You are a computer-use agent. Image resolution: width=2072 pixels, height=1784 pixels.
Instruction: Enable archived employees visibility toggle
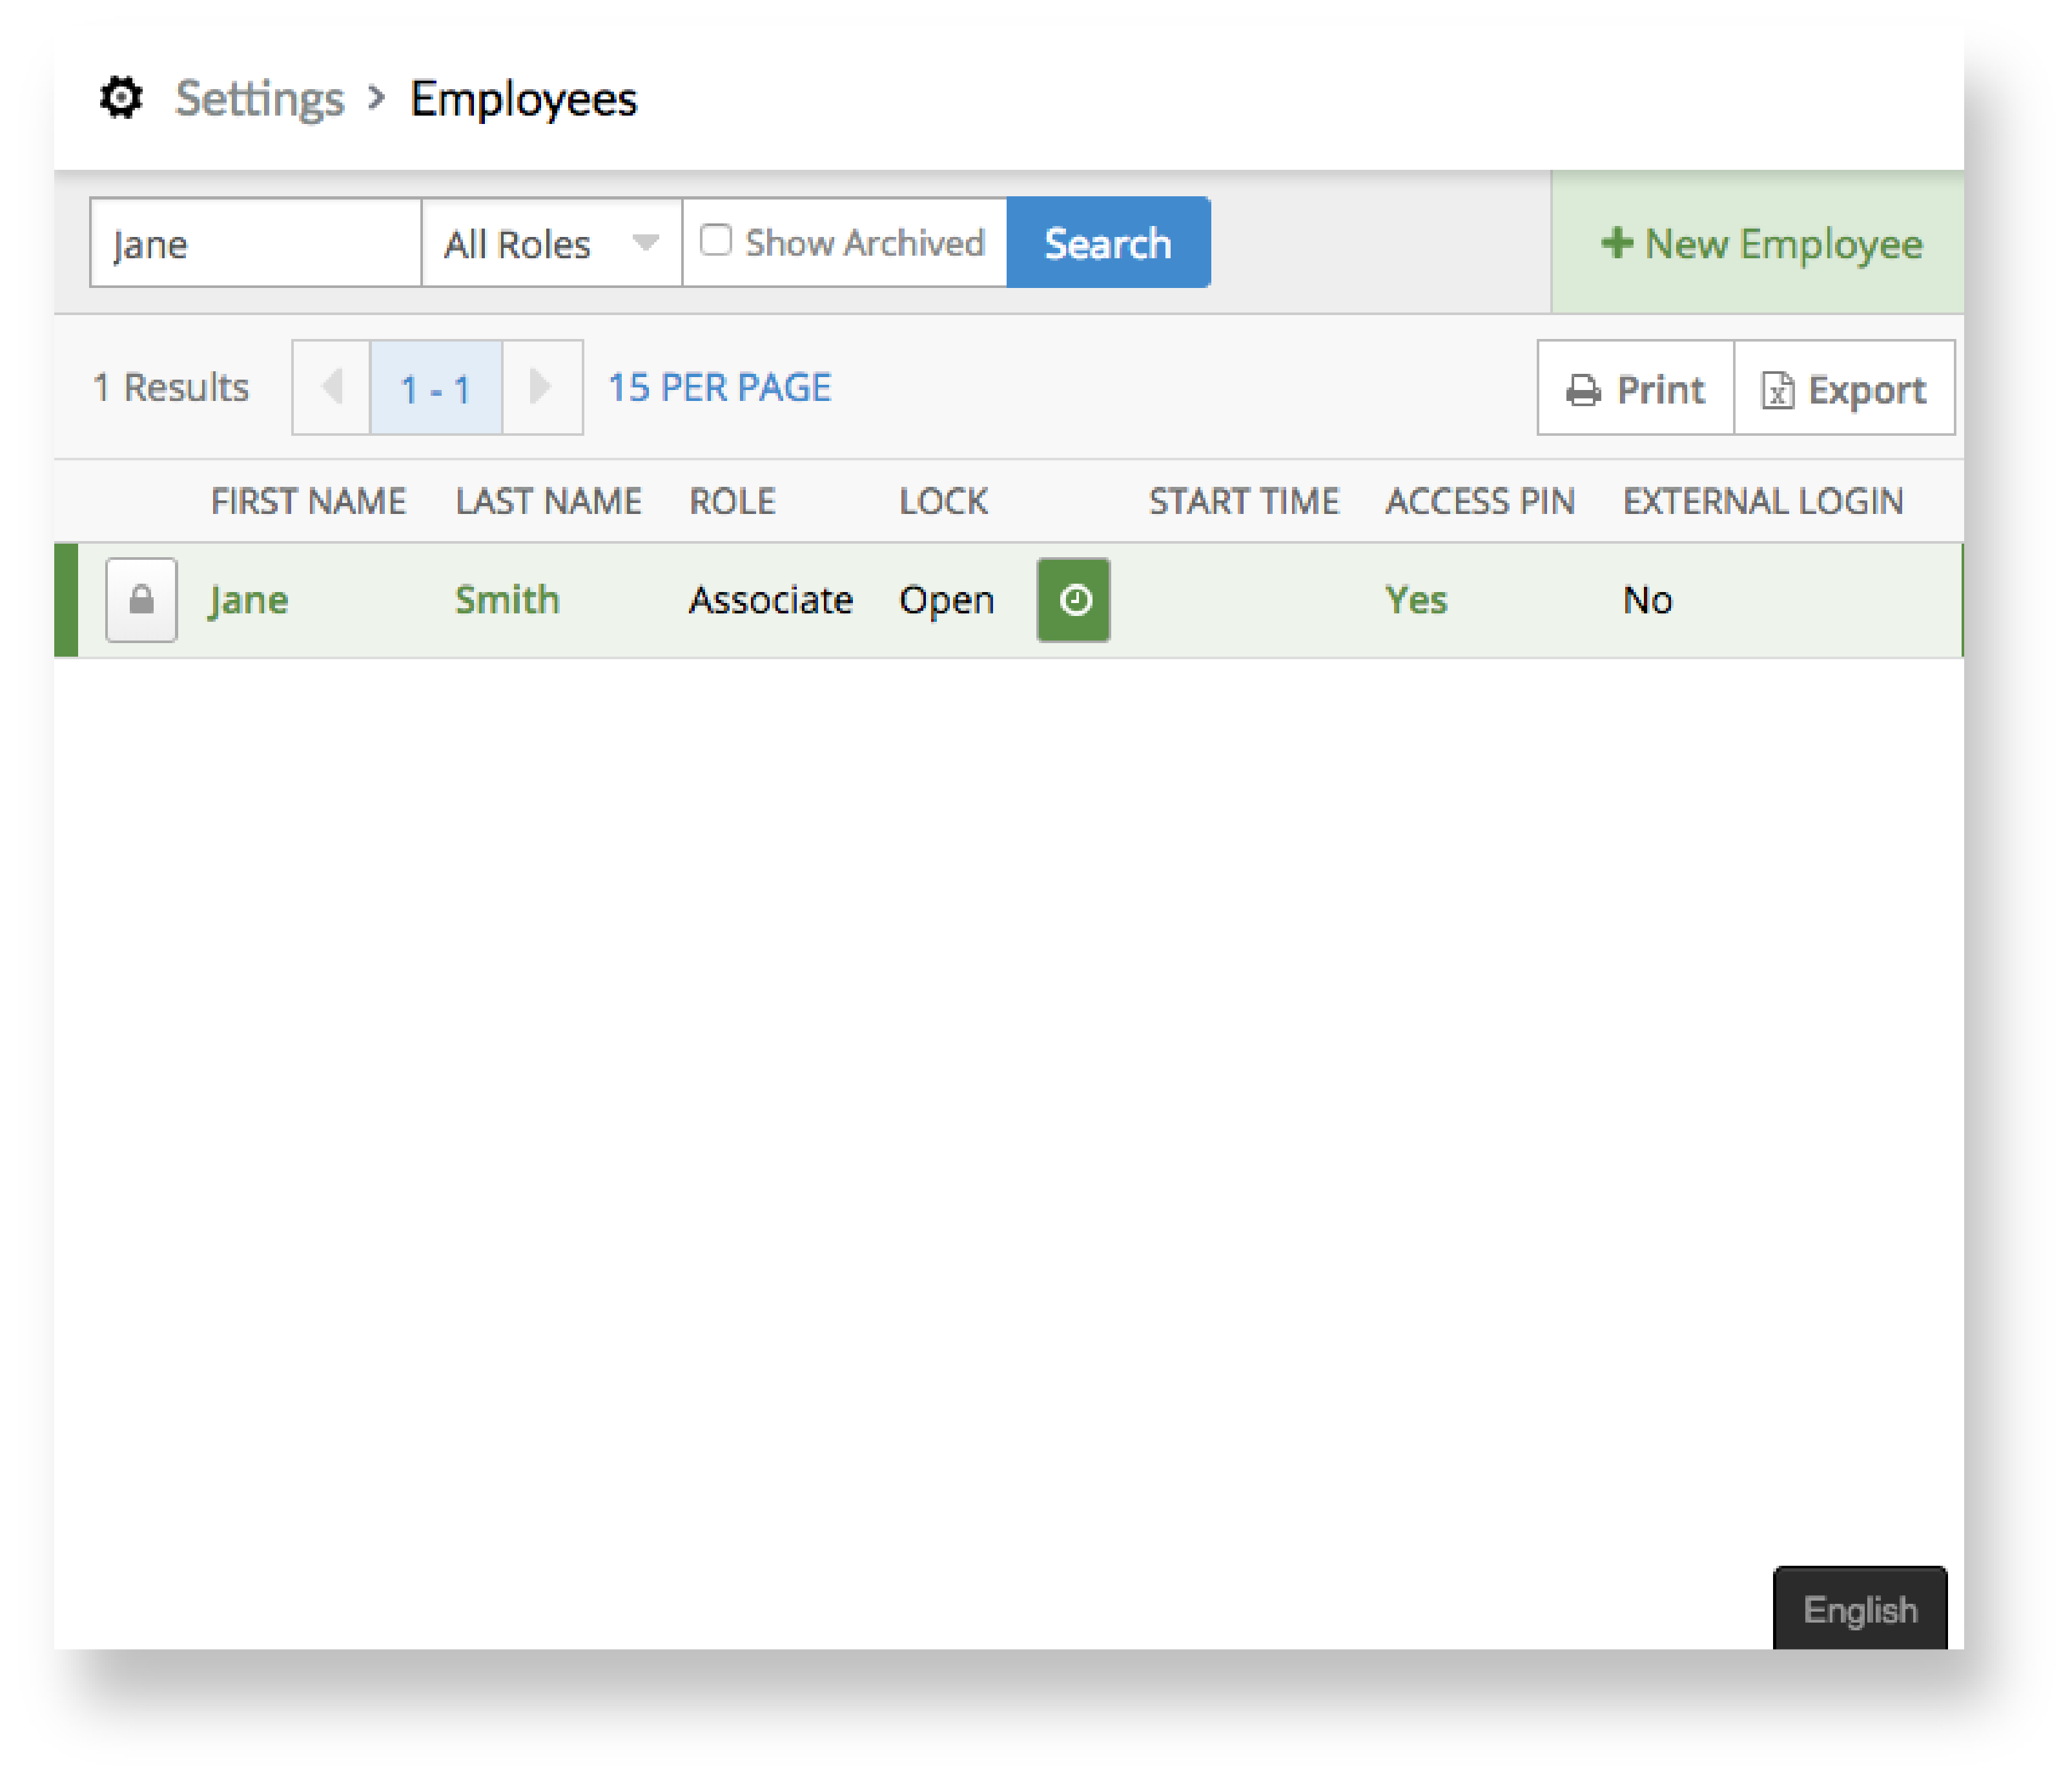(x=717, y=243)
